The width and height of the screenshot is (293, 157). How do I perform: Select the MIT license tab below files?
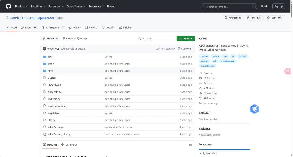tap(69, 145)
